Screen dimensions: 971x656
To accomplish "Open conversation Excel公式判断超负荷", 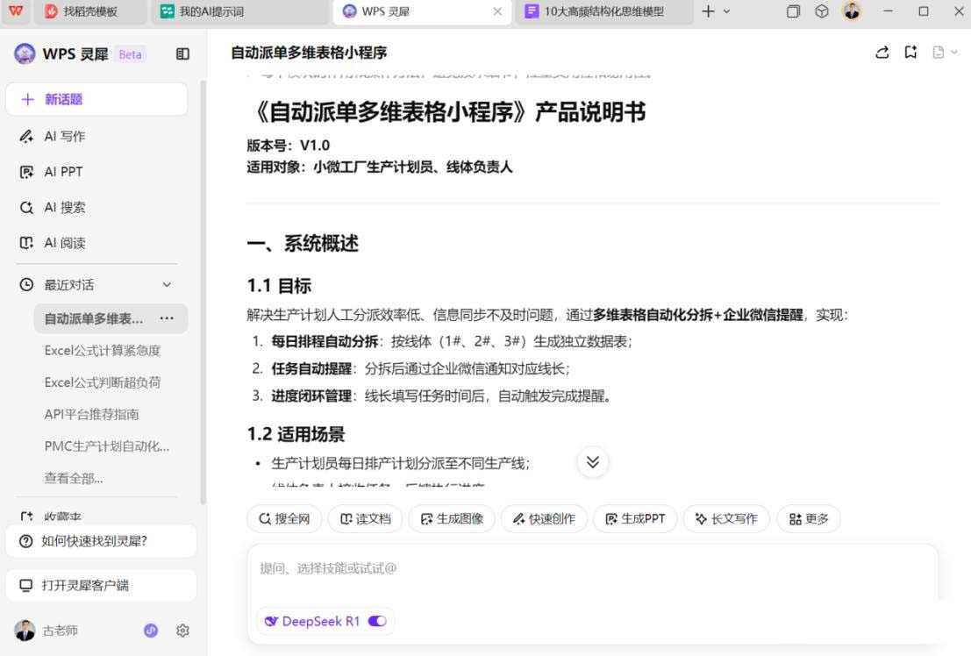I will click(102, 383).
